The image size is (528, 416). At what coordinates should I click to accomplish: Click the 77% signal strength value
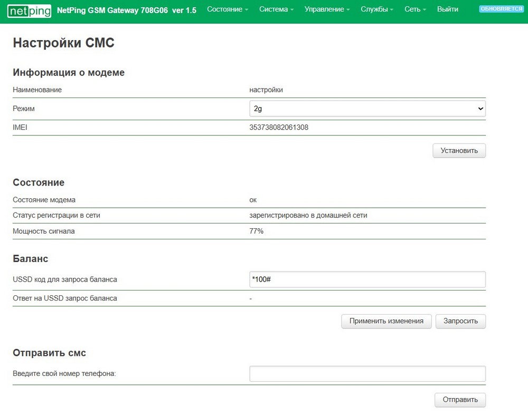[257, 231]
